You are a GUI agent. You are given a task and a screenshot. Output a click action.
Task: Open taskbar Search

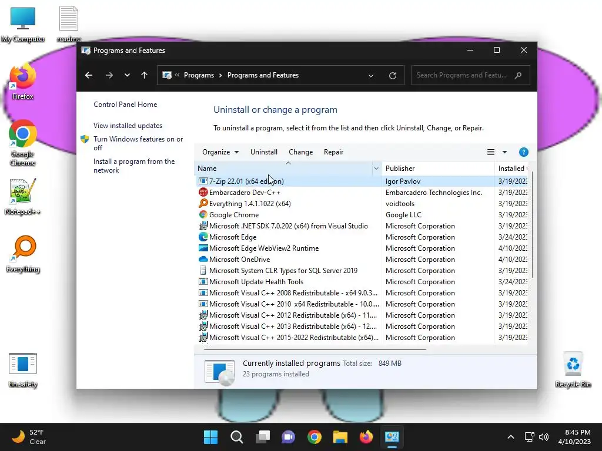(x=236, y=437)
